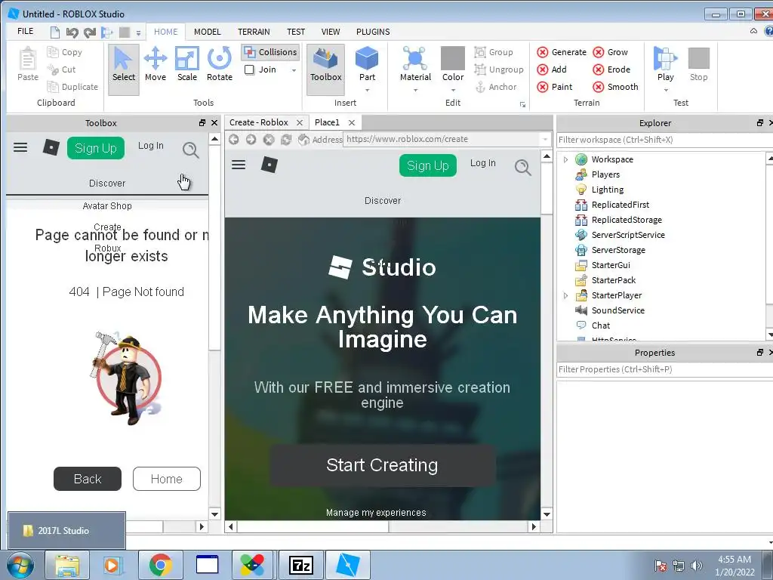Click the Generate terrain tool
The image size is (773, 580).
tap(562, 52)
